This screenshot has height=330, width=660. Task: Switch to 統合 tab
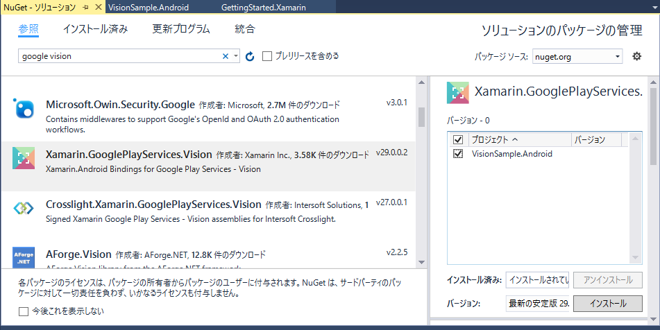245,29
